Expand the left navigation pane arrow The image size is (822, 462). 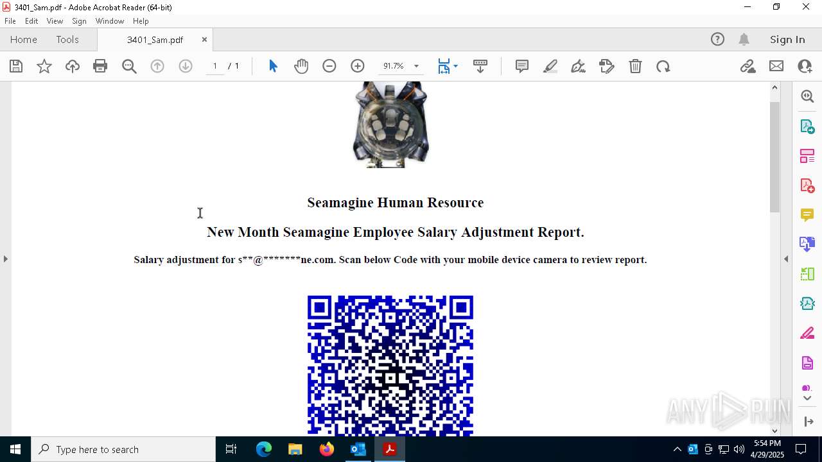click(x=5, y=259)
